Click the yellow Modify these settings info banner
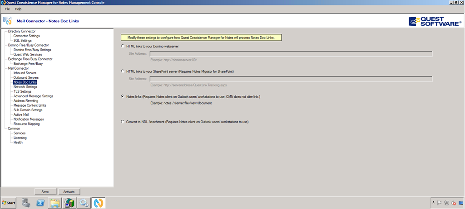The height and width of the screenshot is (209, 465). (x=201, y=38)
